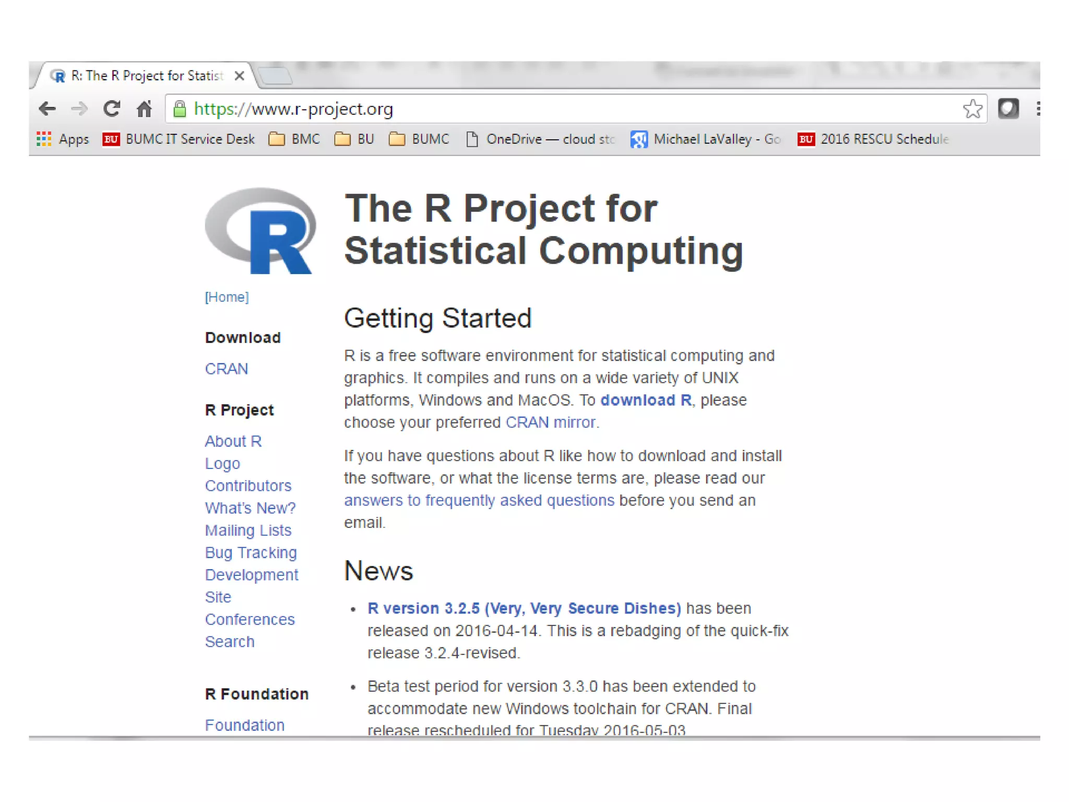This screenshot has height=802, width=1069.
Task: Open the Chrome three-dot menu
Action: tap(1038, 109)
